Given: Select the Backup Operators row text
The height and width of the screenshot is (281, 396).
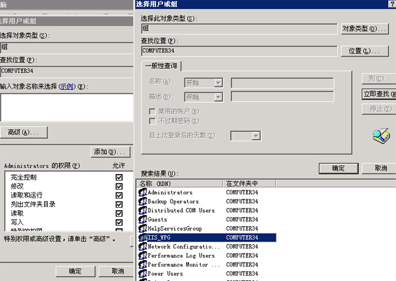Looking at the screenshot, I should 173,201.
